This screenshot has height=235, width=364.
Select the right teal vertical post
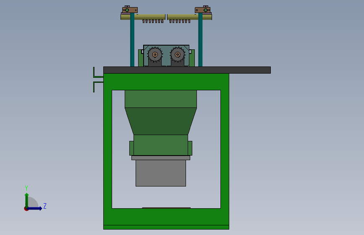pos(200,40)
